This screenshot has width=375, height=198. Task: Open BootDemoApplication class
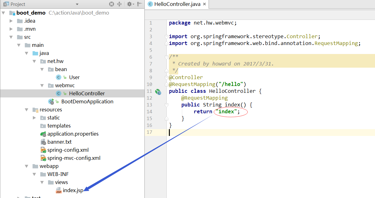(x=87, y=101)
